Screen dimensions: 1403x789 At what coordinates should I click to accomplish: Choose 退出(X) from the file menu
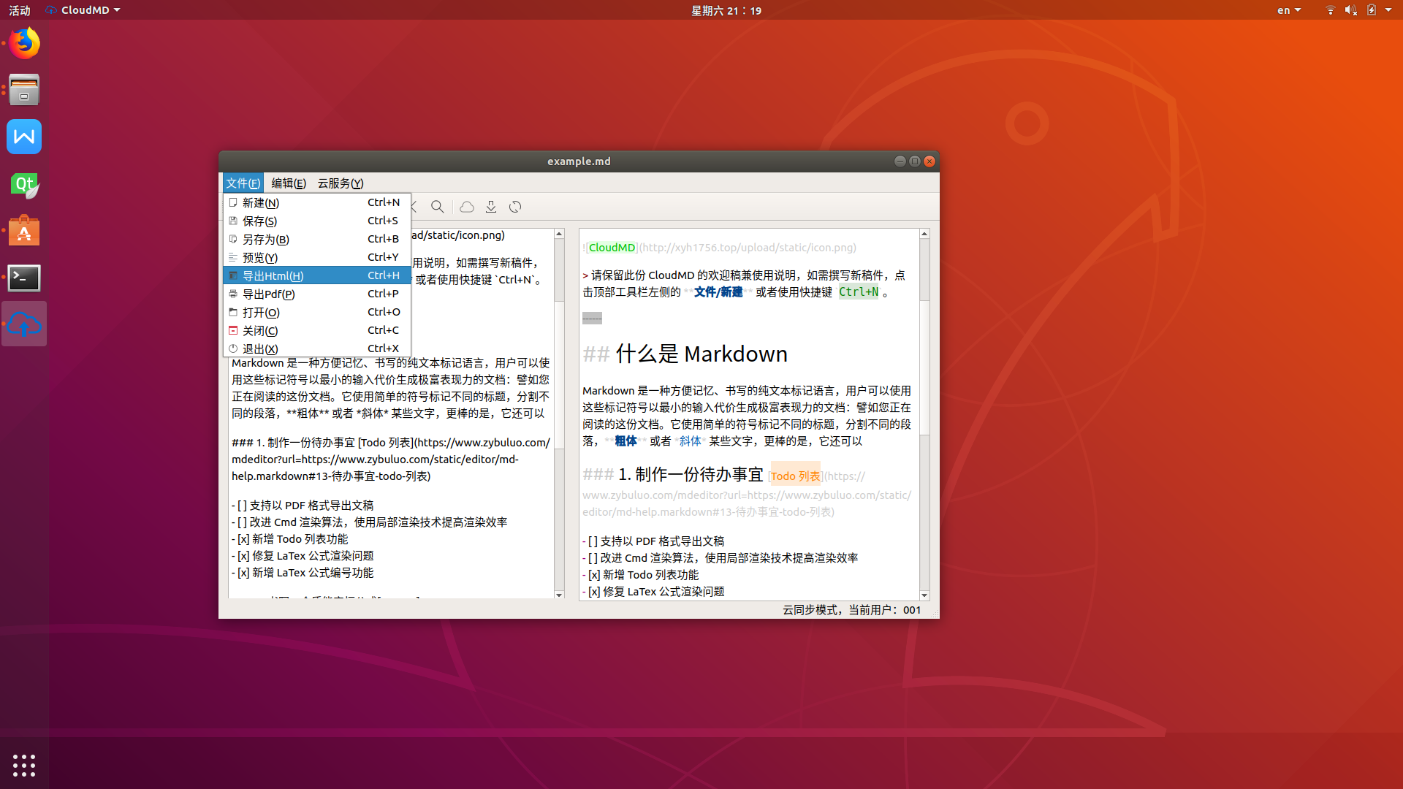317,348
